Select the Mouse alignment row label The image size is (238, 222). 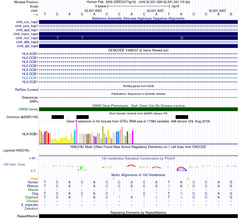point(33,190)
